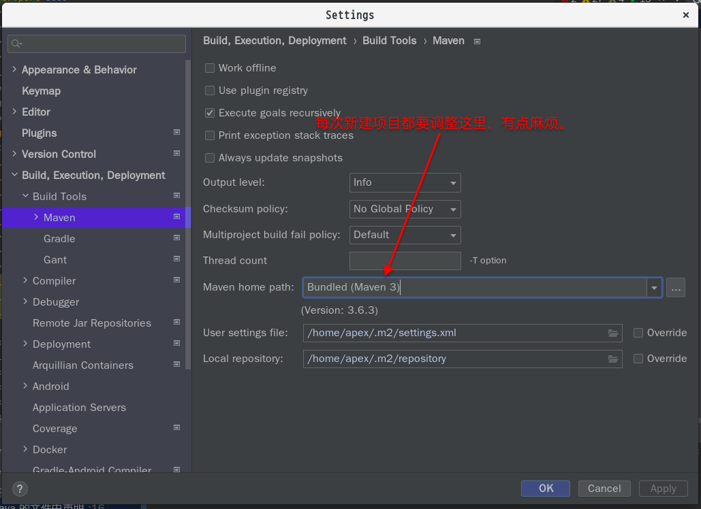Select Arquillian Containers item

(82, 365)
